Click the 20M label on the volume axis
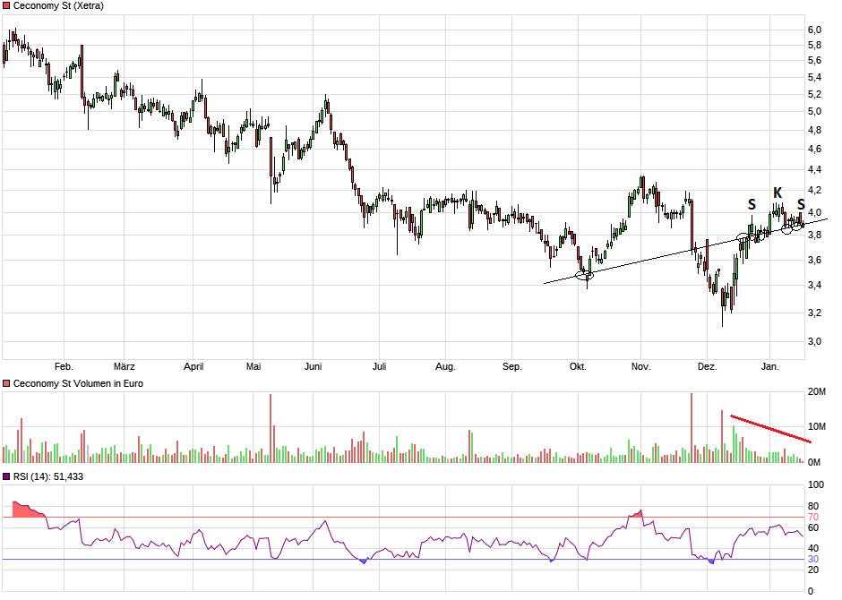The height and width of the screenshot is (600, 842). pos(816,392)
